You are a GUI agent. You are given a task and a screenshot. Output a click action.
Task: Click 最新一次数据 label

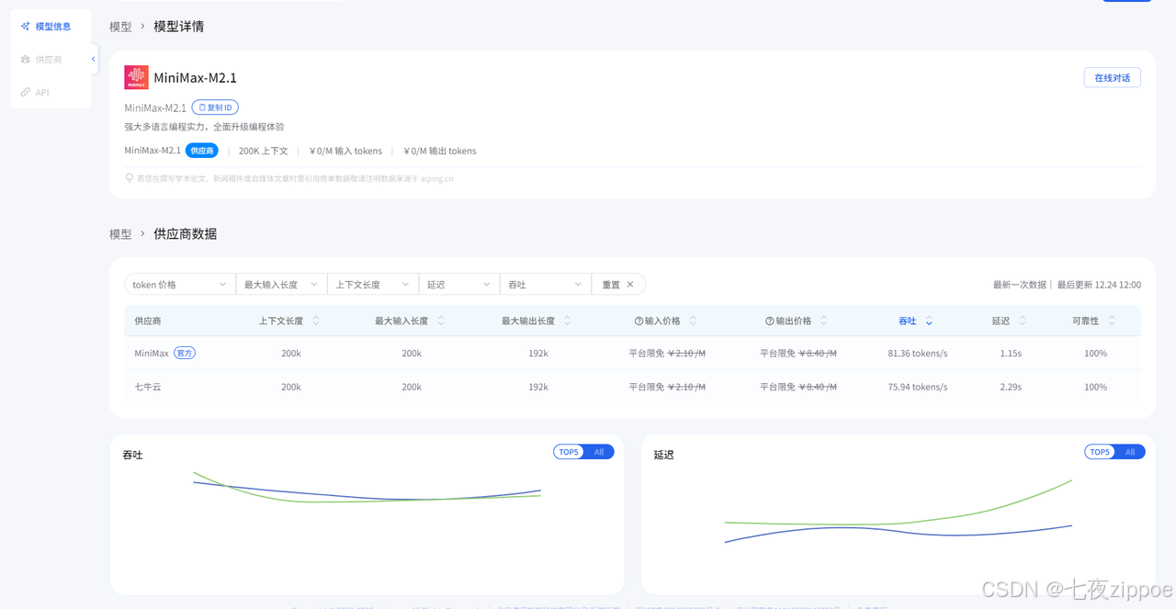tap(1020, 285)
